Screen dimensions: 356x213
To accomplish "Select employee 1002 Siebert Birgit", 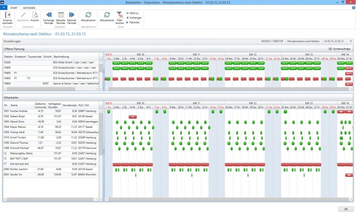I will coord(51,116).
